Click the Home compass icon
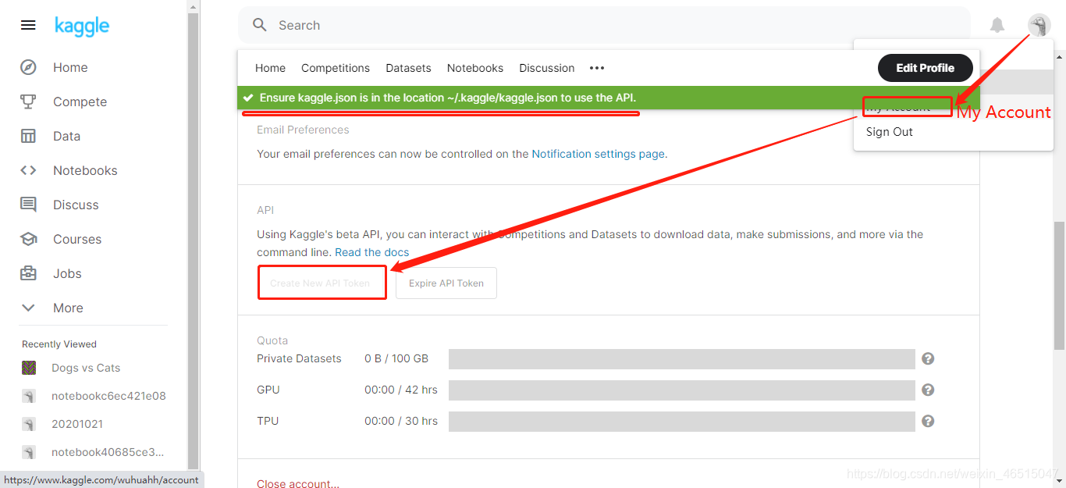This screenshot has width=1066, height=488. click(28, 67)
